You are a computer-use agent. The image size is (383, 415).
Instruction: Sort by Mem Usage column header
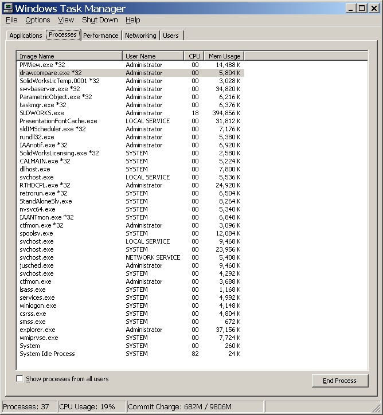tap(224, 56)
